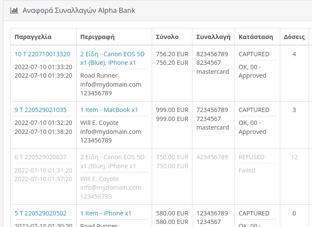312x227 pixels.
Task: Click reference 7234567
Action: coord(209,119)
